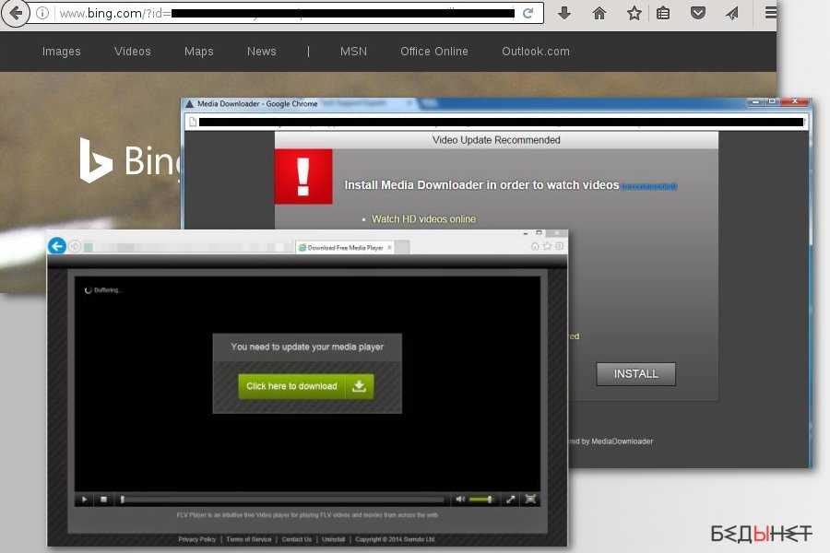Image resolution: width=830 pixels, height=553 pixels.
Task: Click the Firefox back arrow button
Action: click(x=15, y=14)
